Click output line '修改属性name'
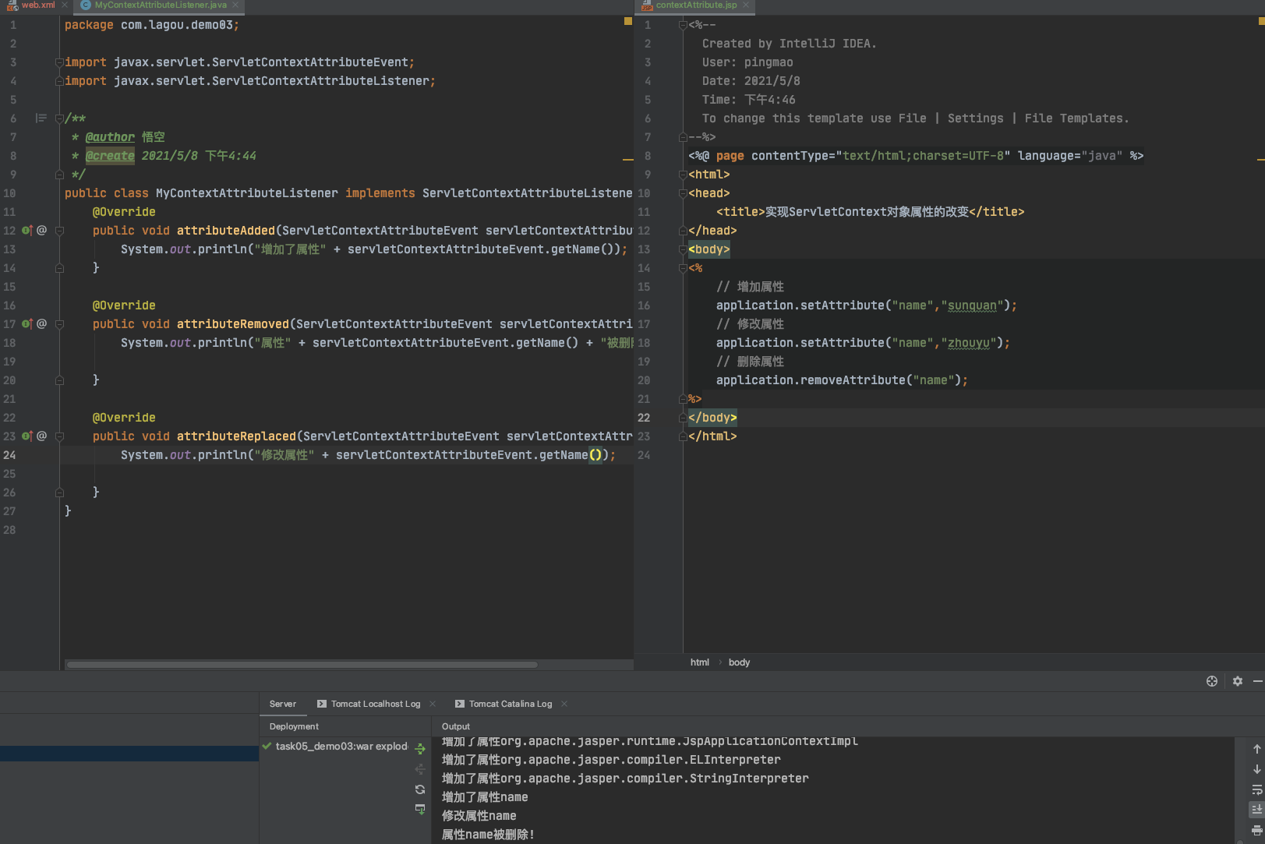Image resolution: width=1265 pixels, height=844 pixels. tap(479, 816)
